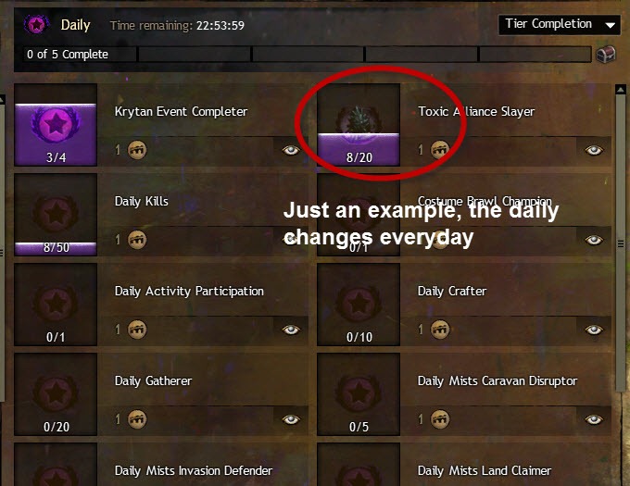Click the Toxic Alliance Slayer progress badge
The width and height of the screenshot is (630, 486).
click(x=359, y=125)
